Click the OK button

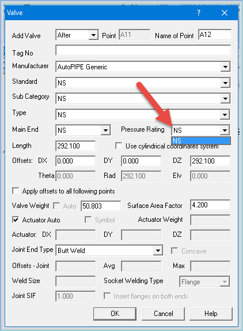[x=115, y=314]
